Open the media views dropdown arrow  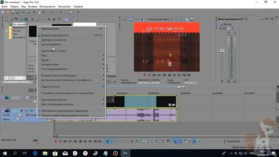(x=71, y=19)
